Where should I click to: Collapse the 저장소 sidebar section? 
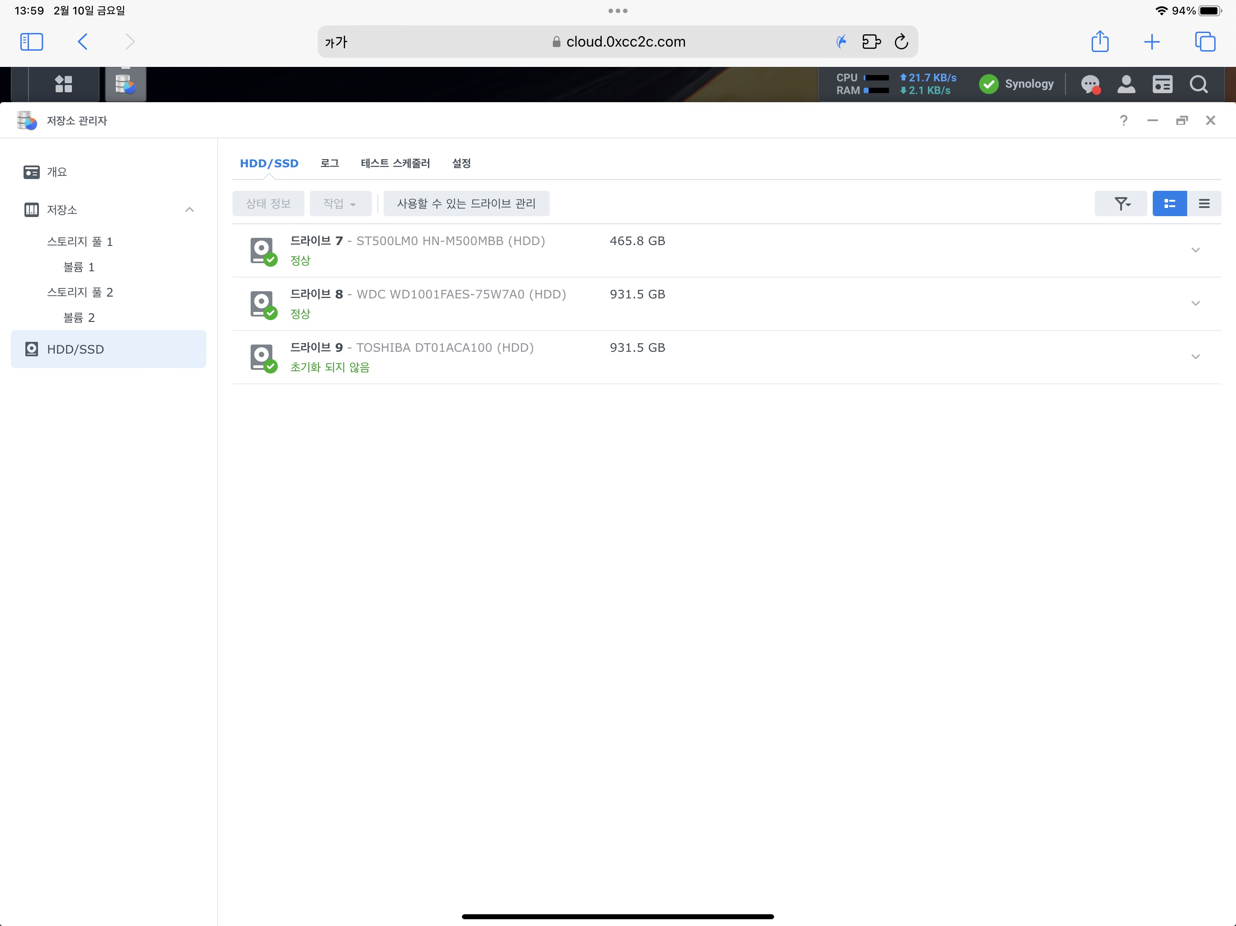click(x=190, y=210)
